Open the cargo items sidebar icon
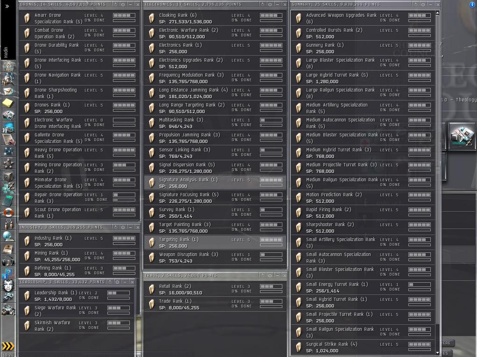 click(x=8, y=309)
